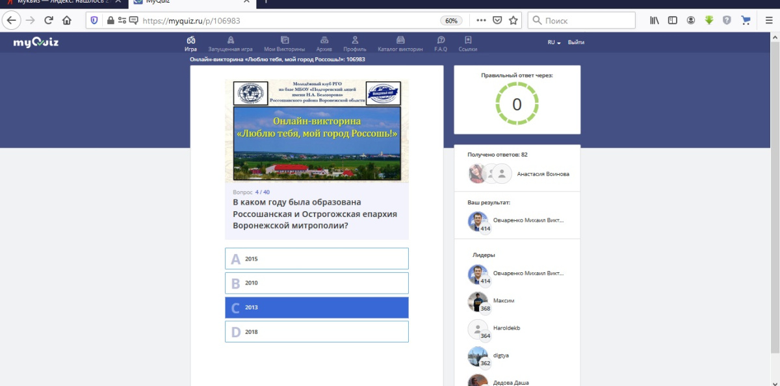Bookmark this page with the star
Viewport: 780px width, 386px height.
pos(513,20)
